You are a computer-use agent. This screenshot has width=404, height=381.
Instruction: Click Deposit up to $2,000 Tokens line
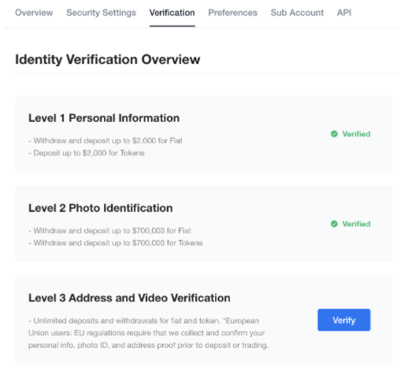[87, 153]
